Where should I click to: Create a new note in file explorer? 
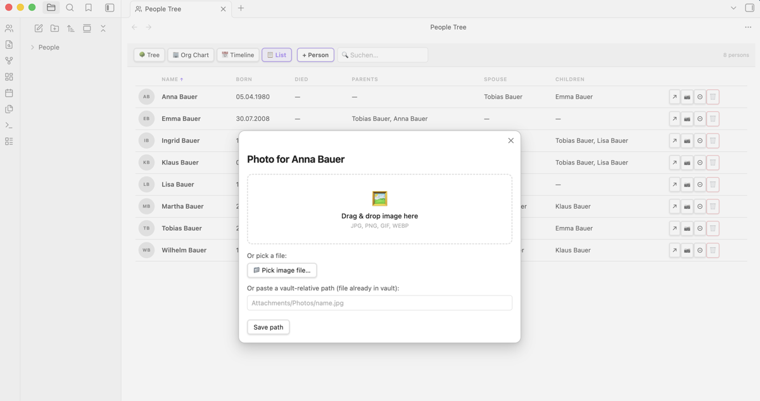39,28
